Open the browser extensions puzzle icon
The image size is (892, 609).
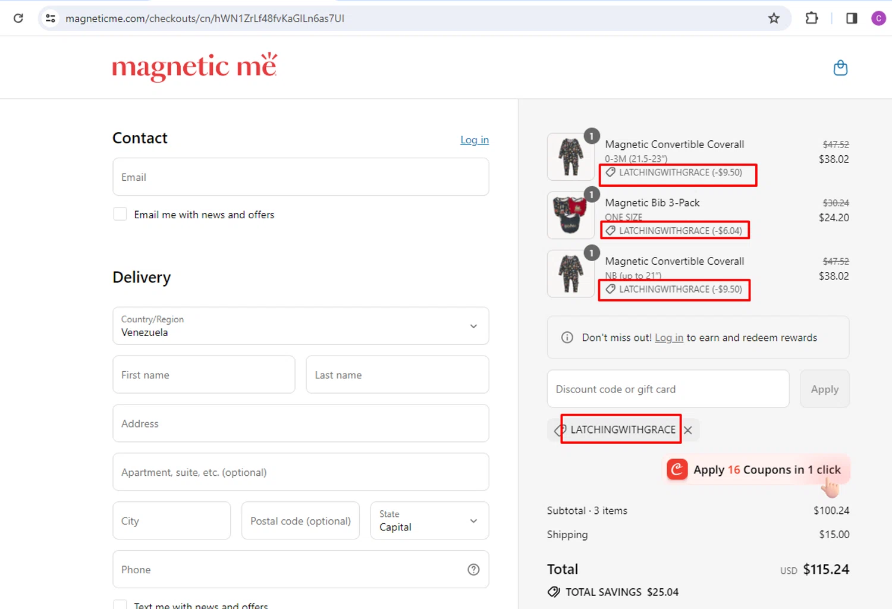click(x=812, y=18)
